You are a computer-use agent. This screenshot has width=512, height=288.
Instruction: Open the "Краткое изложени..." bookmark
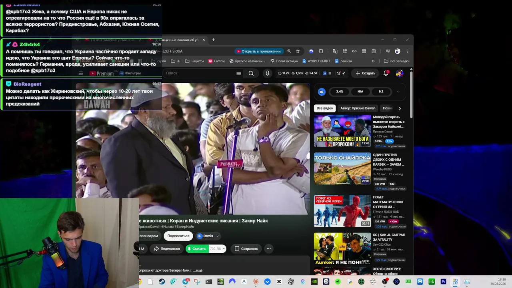coord(247,61)
